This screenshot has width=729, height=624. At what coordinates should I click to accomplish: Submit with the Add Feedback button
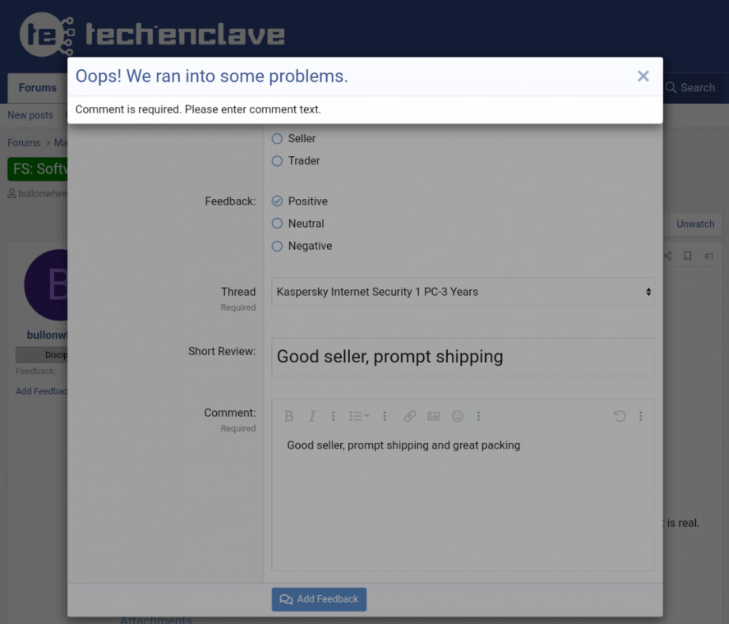coord(319,599)
